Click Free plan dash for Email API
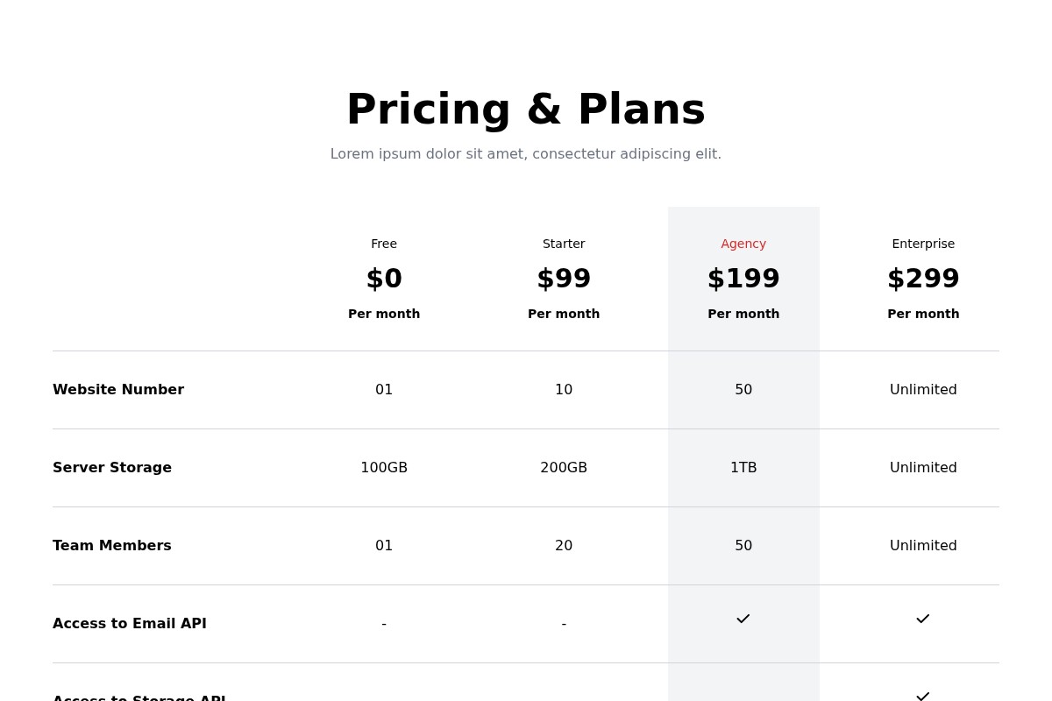The height and width of the screenshot is (701, 1052). click(x=384, y=624)
